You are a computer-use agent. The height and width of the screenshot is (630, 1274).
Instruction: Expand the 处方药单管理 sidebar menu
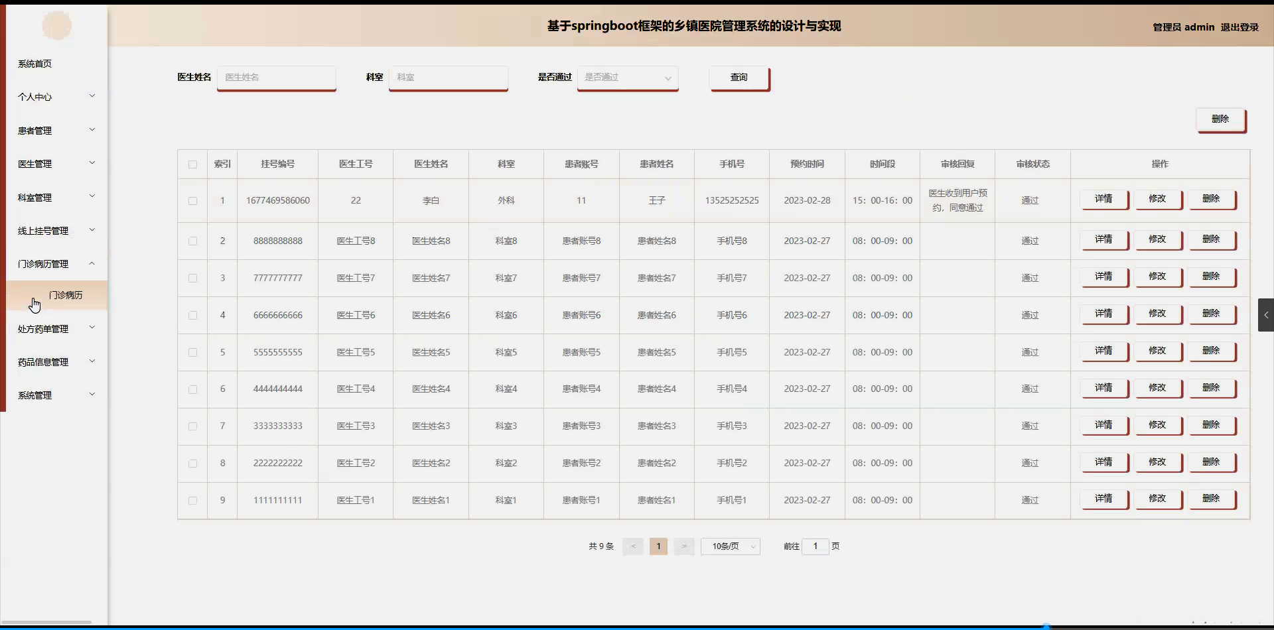[x=56, y=329]
